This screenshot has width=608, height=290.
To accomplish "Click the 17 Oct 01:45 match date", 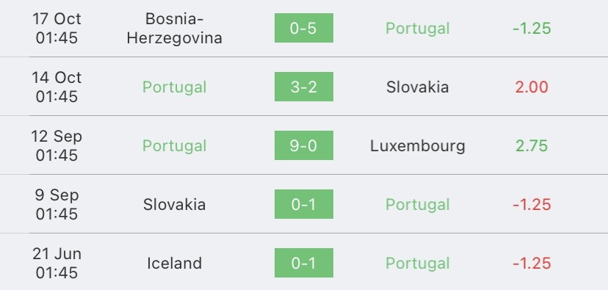I will tap(57, 29).
